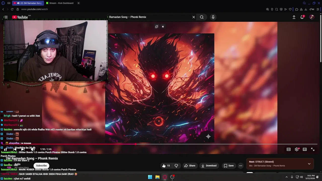322x181 pixels.
Task: Open the browser zoom magnifier icon
Action: point(267,9)
